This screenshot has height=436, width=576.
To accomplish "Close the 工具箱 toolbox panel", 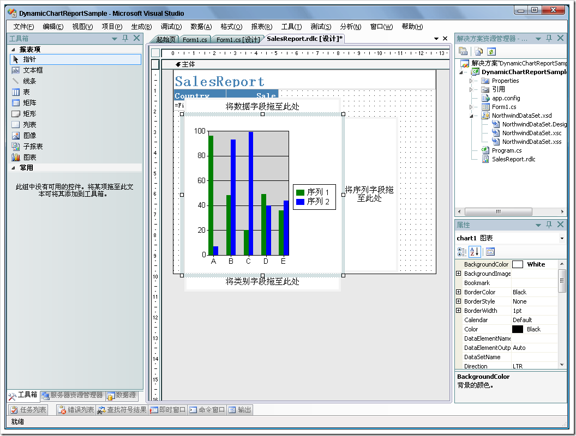I will (137, 38).
